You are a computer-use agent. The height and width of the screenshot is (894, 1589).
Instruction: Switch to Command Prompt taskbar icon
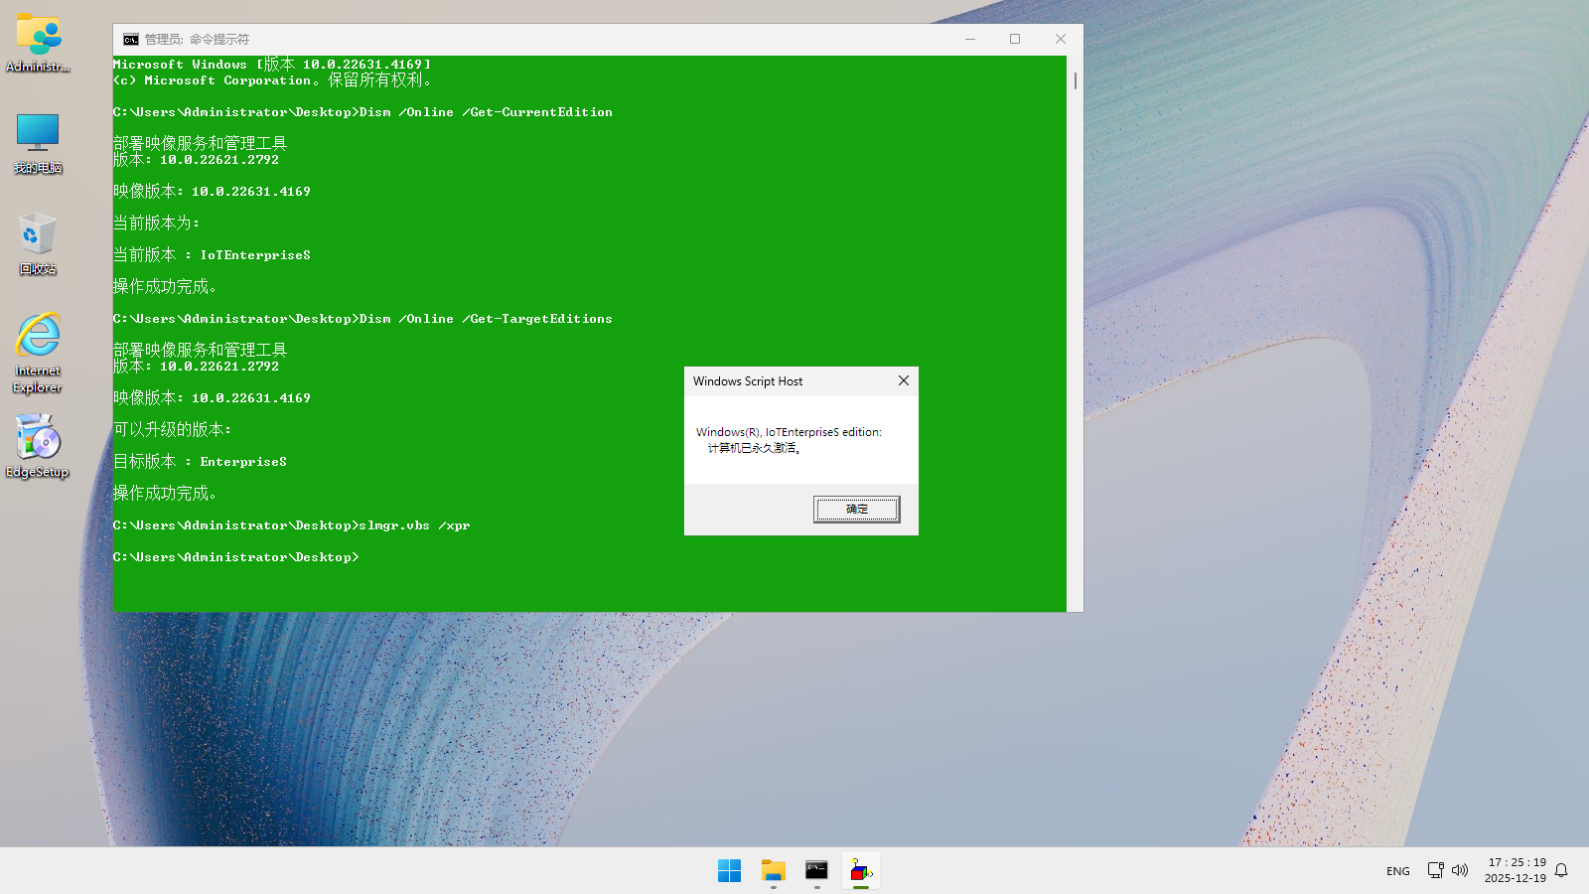tap(816, 871)
